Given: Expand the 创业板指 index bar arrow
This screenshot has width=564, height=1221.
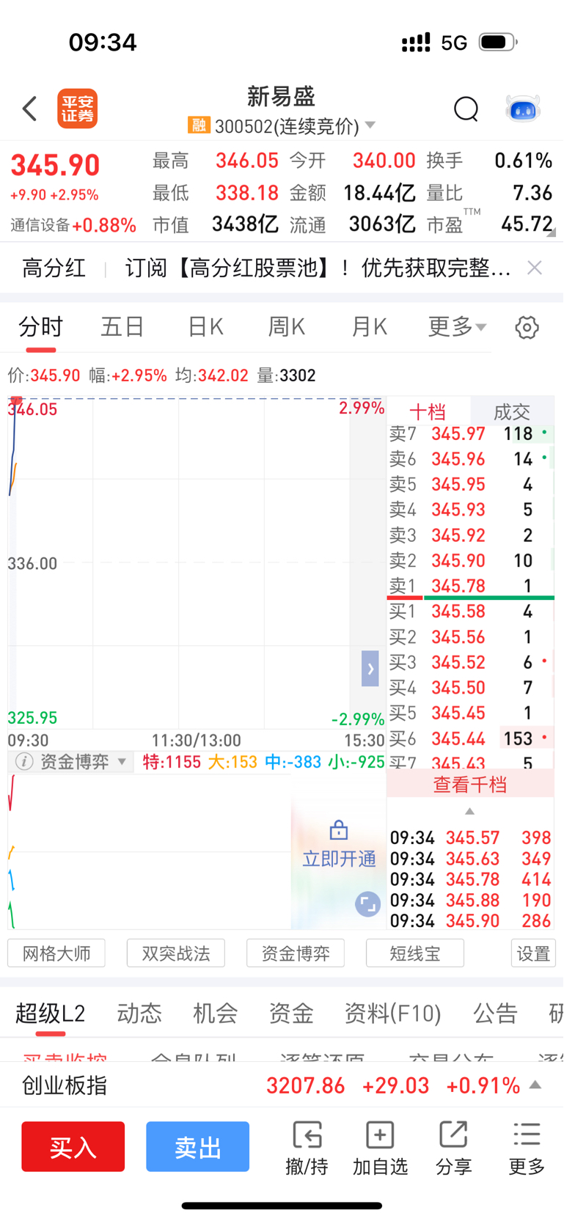Looking at the screenshot, I should [x=535, y=1085].
